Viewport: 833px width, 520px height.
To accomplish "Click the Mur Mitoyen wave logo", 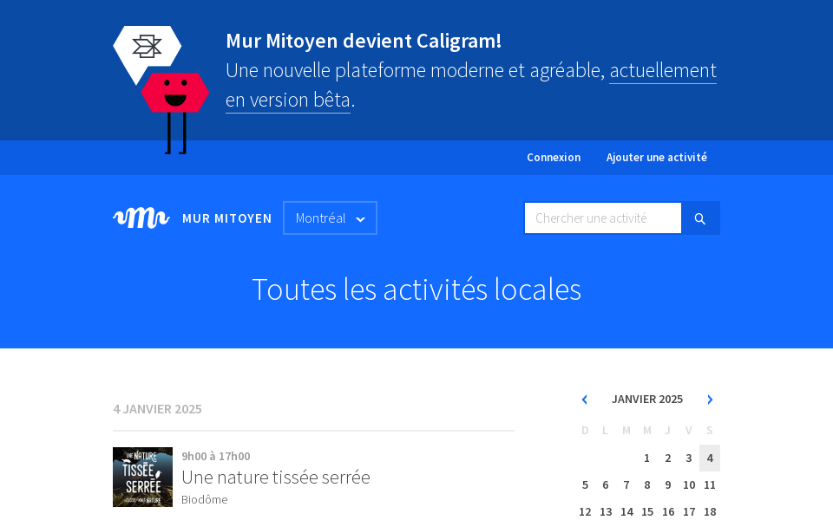I will coord(141,218).
